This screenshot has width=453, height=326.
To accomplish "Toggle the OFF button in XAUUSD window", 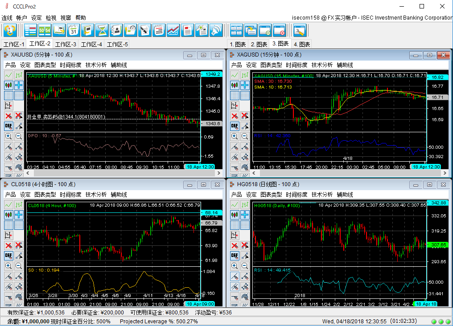I will [8, 126].
